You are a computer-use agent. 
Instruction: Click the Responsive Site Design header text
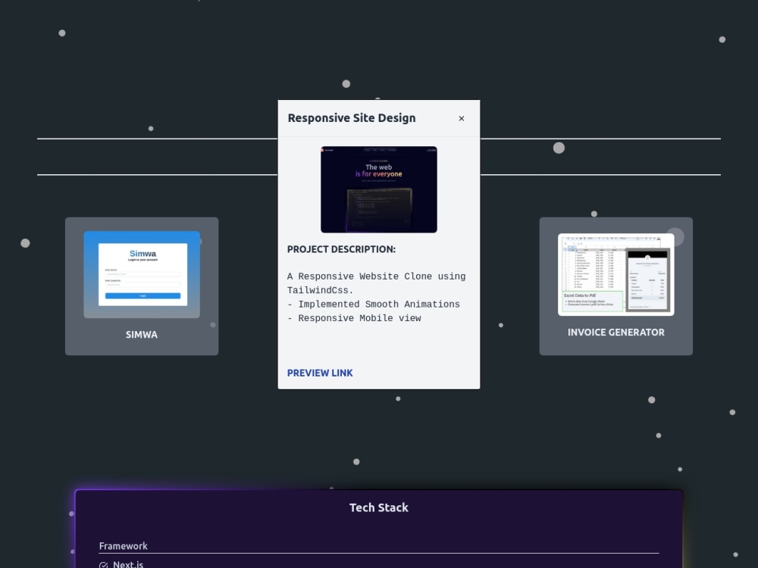coord(351,118)
